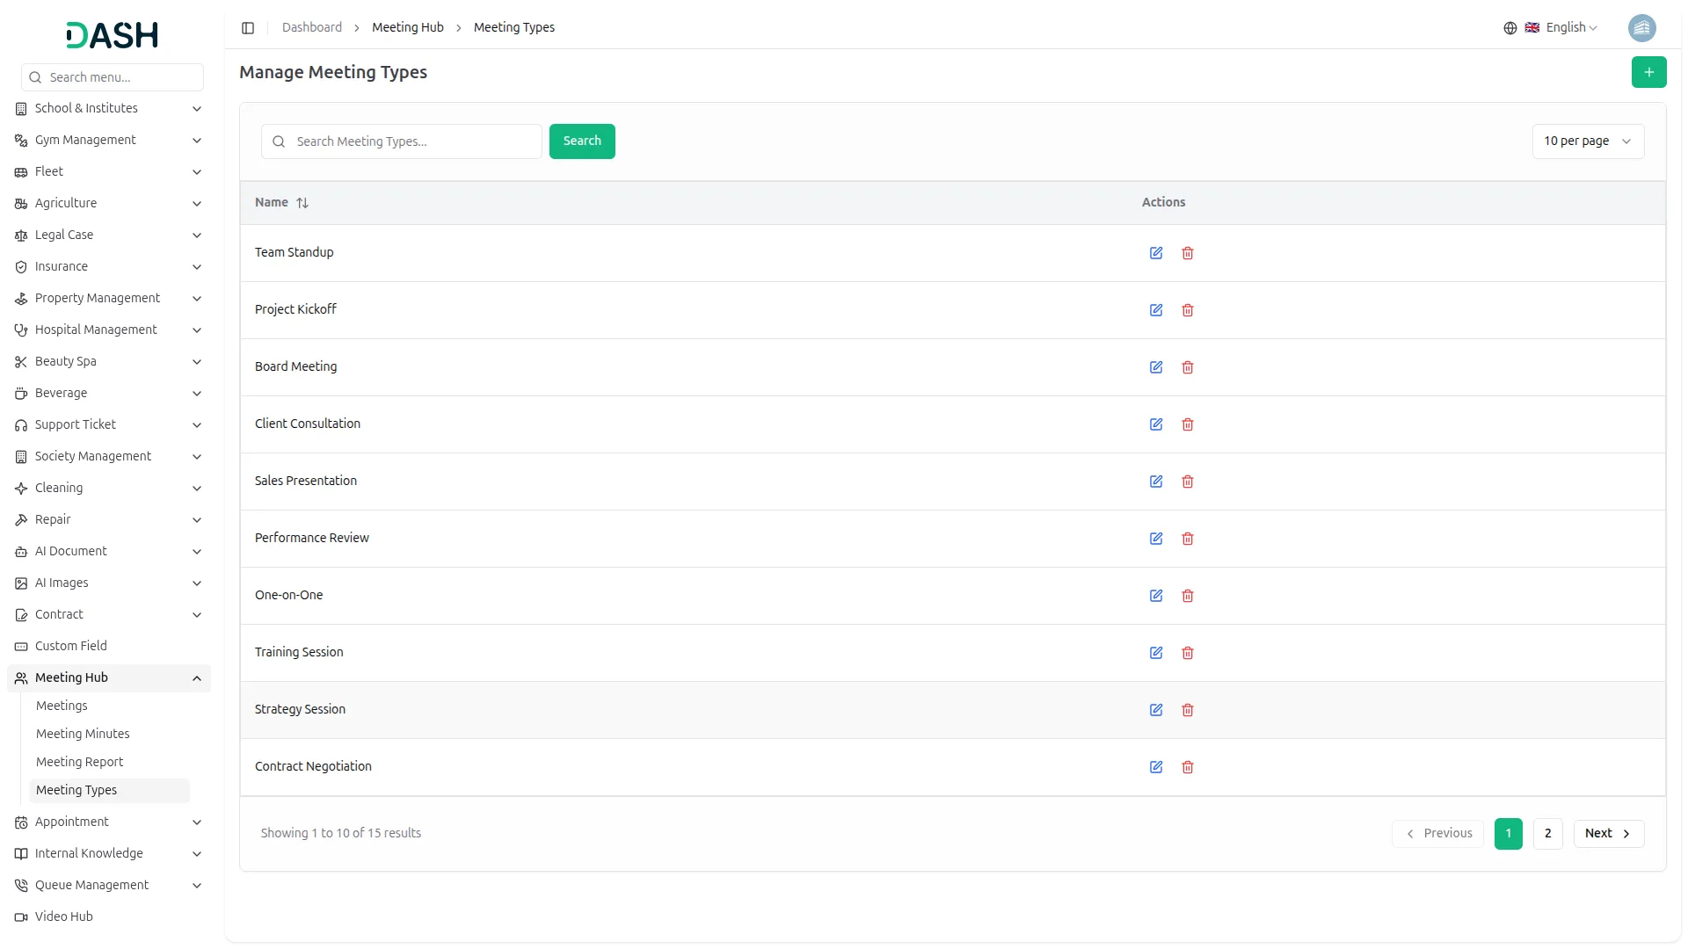
Task: Click edit icon for Team Standup
Action: click(x=1156, y=253)
